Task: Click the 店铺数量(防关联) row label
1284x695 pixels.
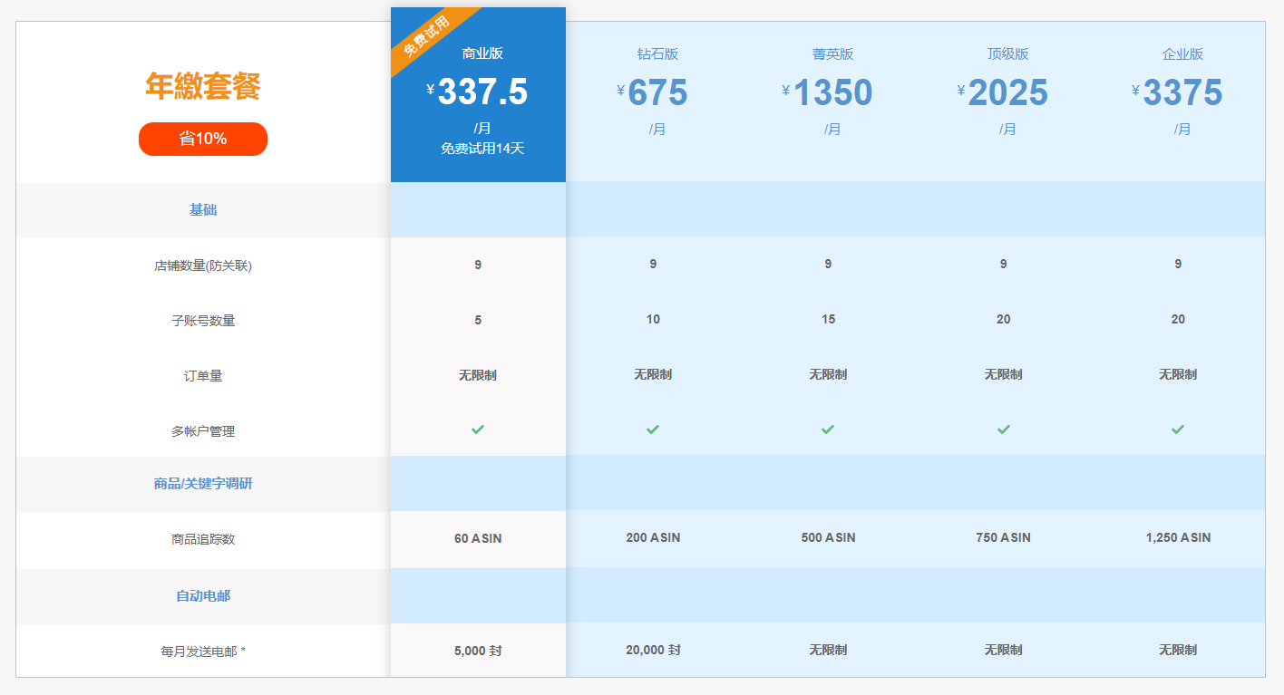Action: pos(203,266)
